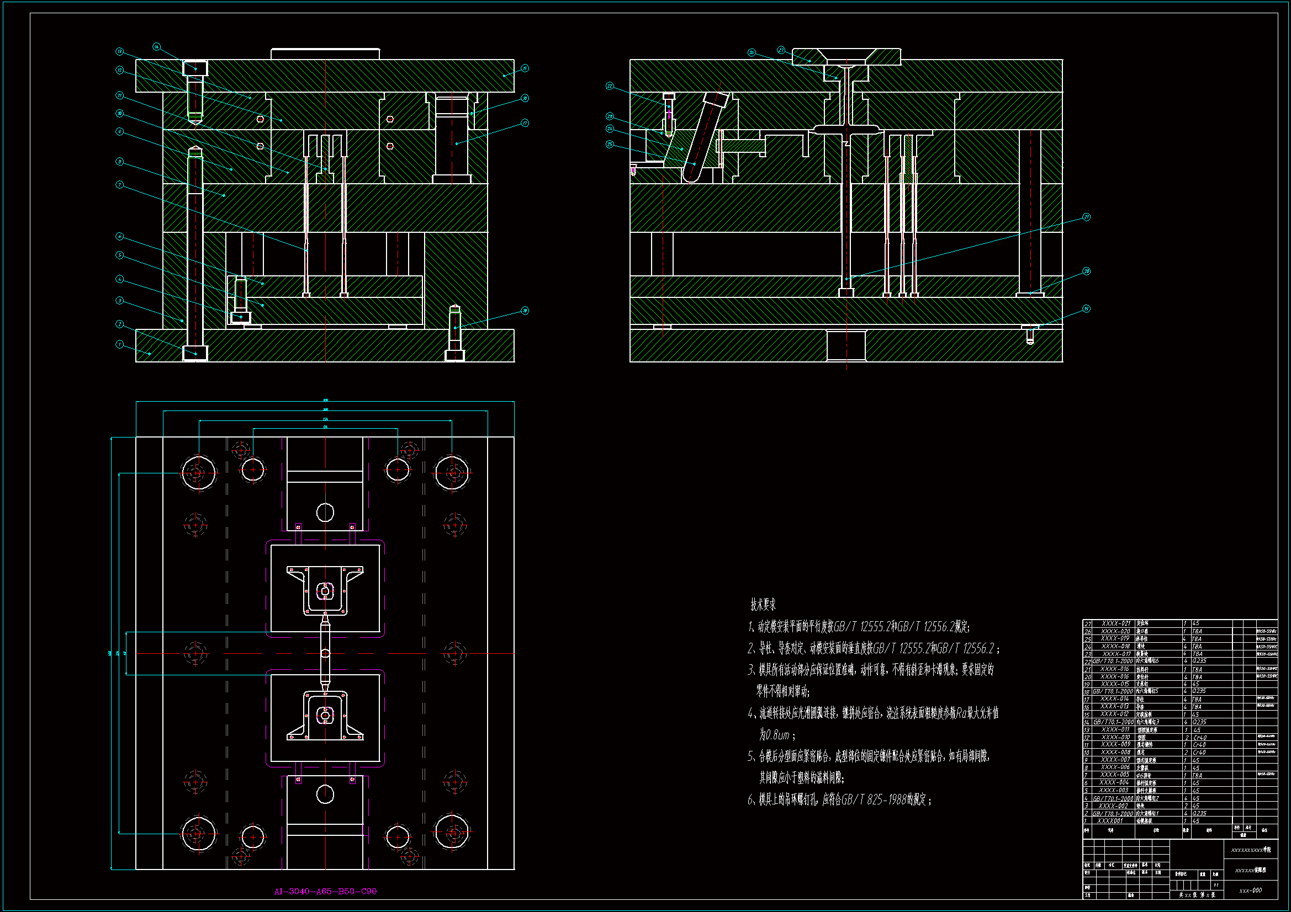Select the lower cavity part in the plan view
The height and width of the screenshot is (912, 1291).
tap(325, 716)
